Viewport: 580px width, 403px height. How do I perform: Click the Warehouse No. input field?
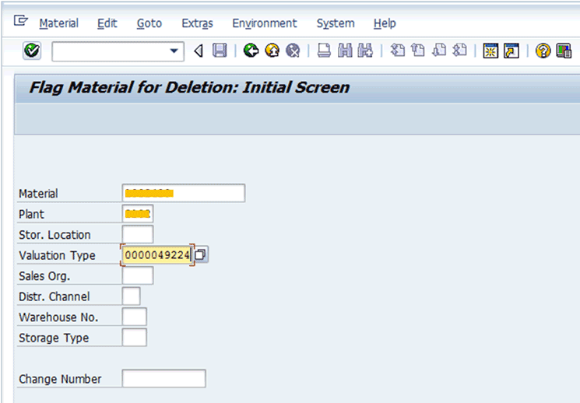134,317
